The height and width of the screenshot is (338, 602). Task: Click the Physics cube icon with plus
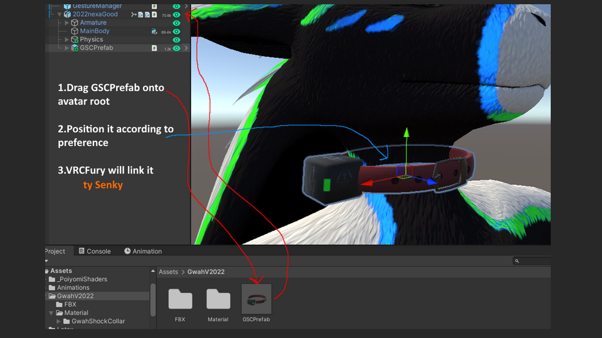coord(74,39)
